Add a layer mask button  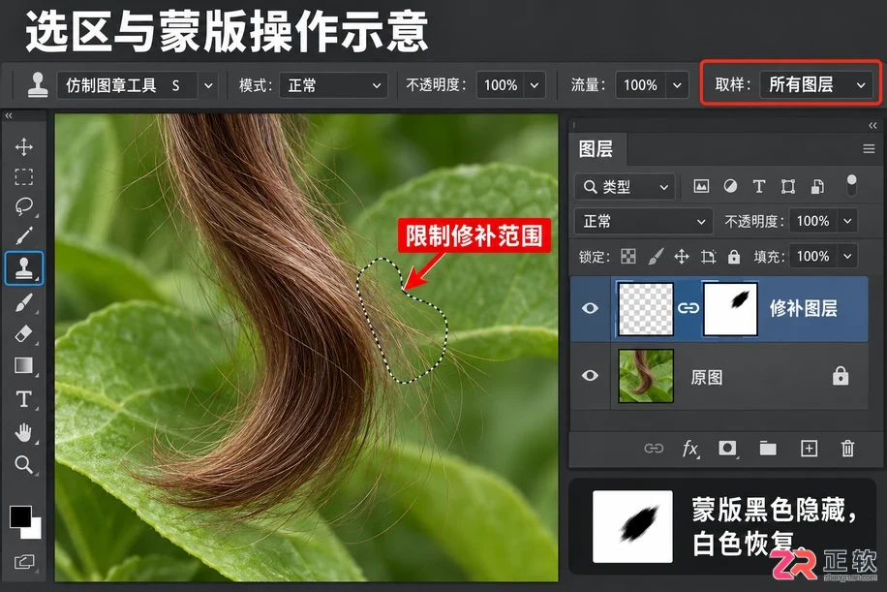pyautogui.click(x=727, y=449)
